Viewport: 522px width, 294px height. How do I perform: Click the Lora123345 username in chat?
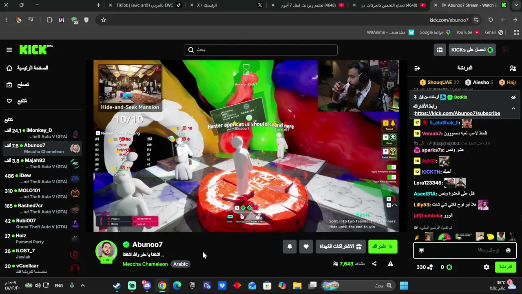(428, 183)
